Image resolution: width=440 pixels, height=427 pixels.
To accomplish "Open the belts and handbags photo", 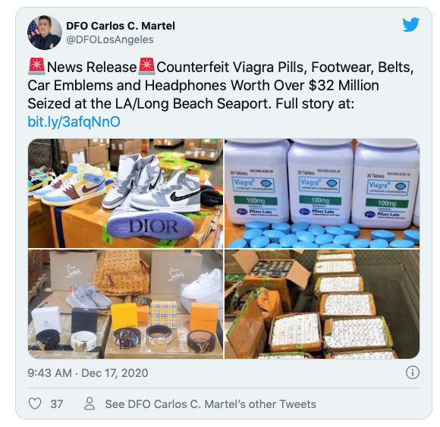I will 125,304.
